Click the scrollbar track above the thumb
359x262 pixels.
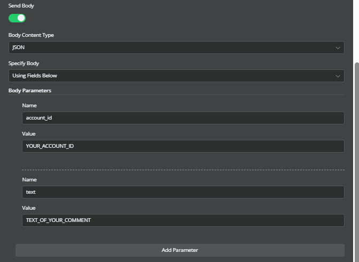pyautogui.click(x=357, y=31)
